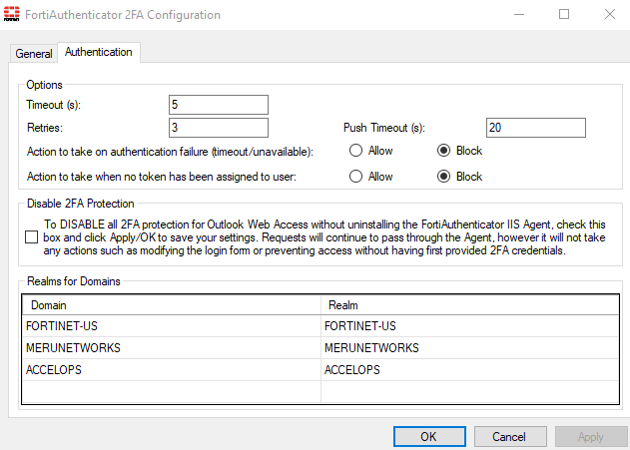Viewport: 630px width, 450px height.
Task: Click the empty domain row cell
Action: pyautogui.click(x=171, y=391)
